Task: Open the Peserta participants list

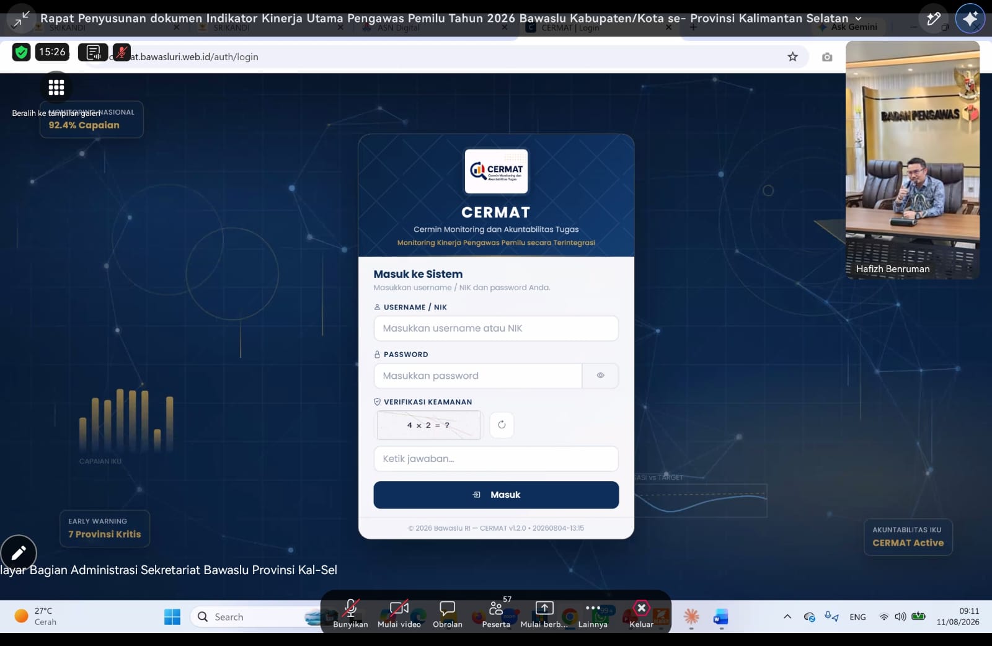Action: point(496,614)
